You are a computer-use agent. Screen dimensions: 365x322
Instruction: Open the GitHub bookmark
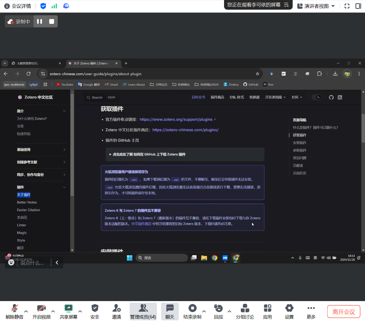(251, 85)
